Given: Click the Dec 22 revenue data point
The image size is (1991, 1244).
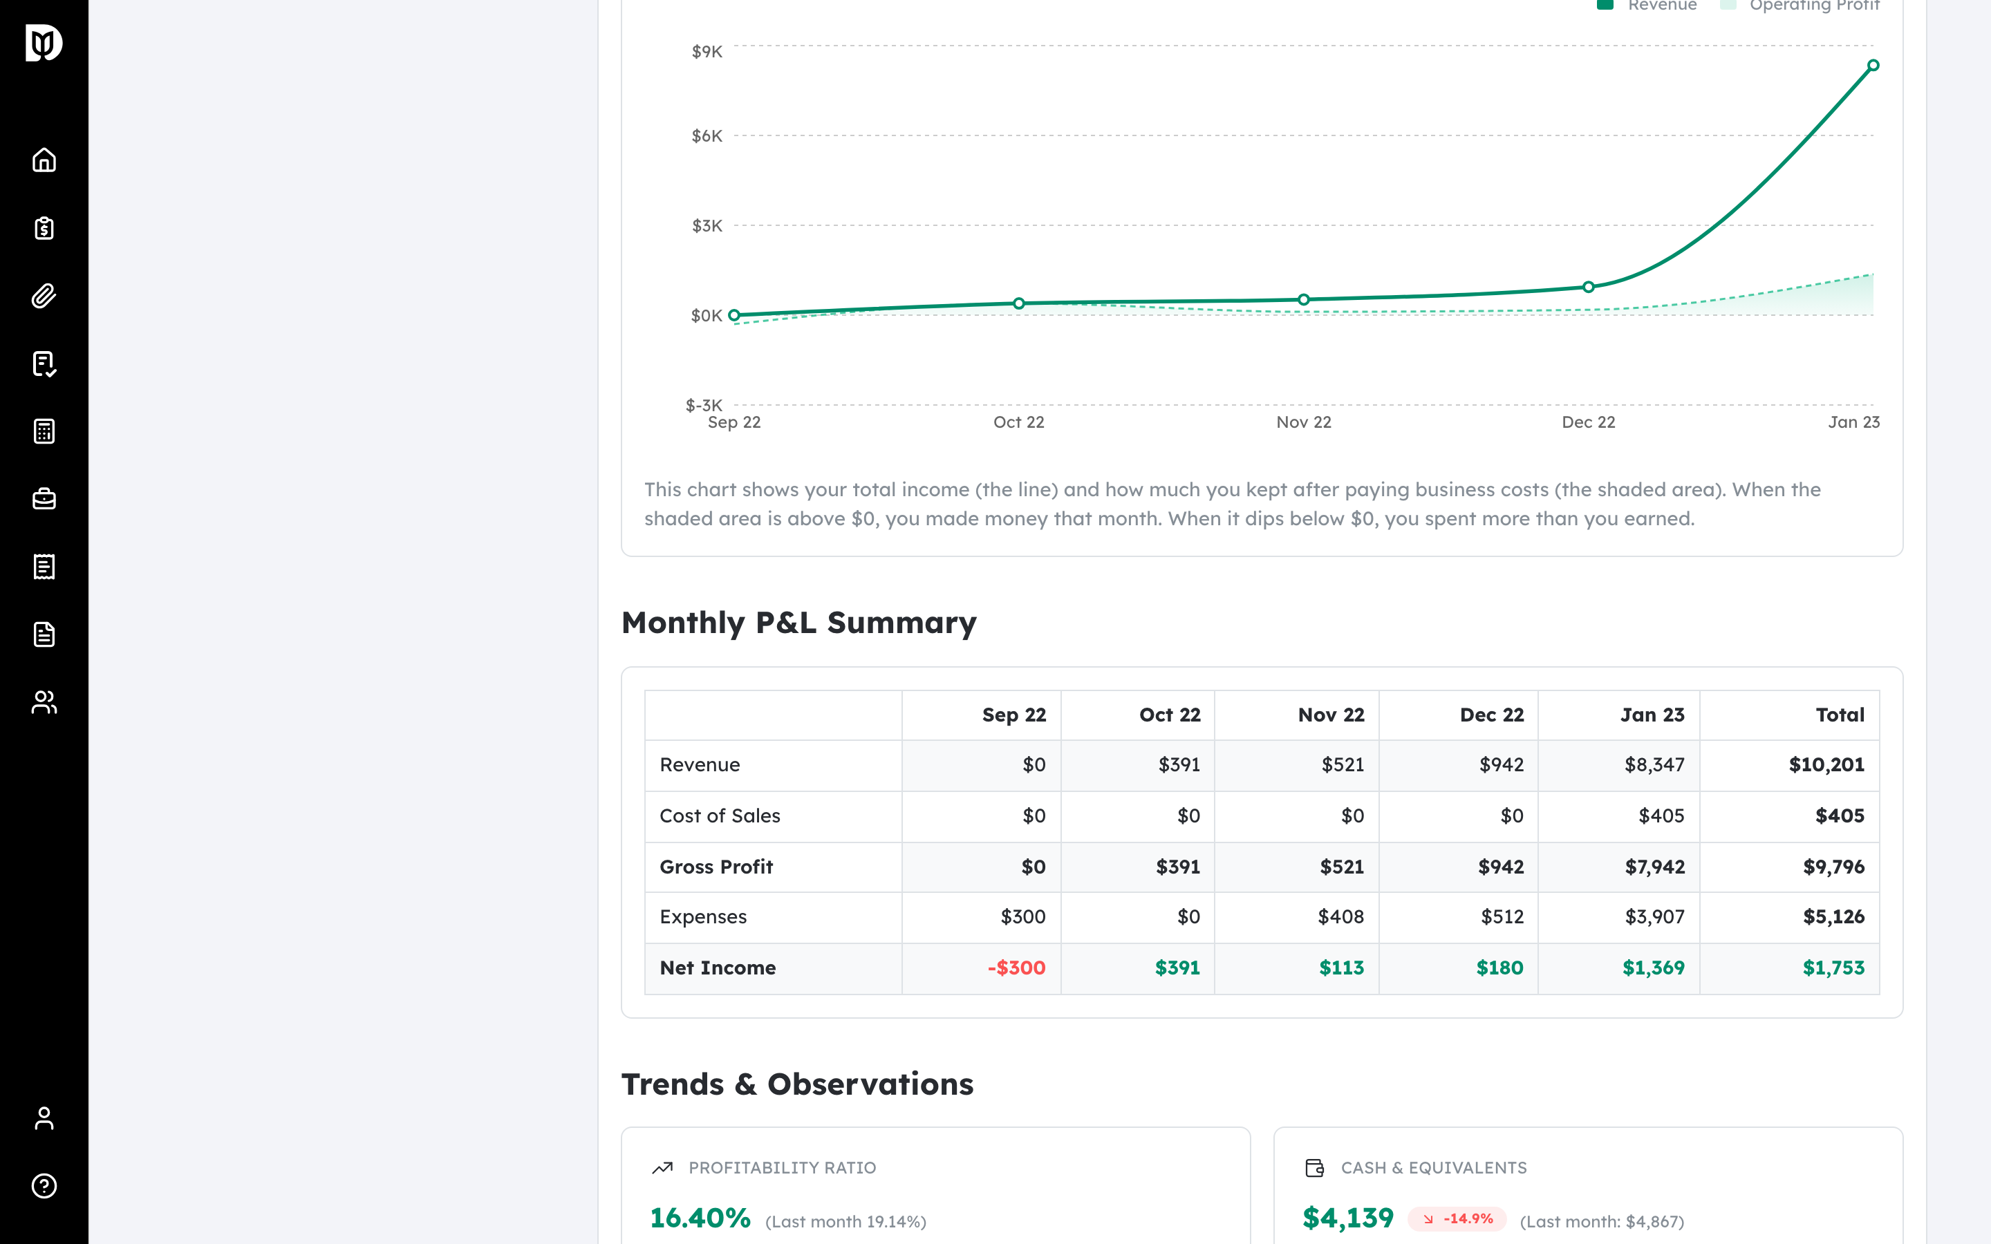Looking at the screenshot, I should pos(1589,287).
